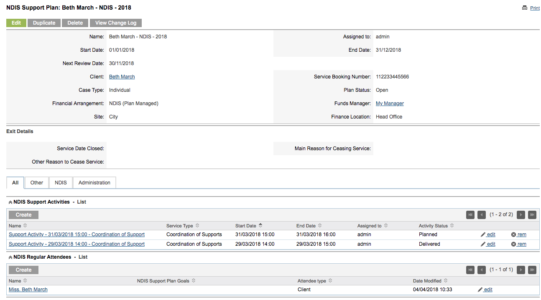
Task: Open Support Activity 29/03/2018 14:00 link
Action: pos(77,244)
